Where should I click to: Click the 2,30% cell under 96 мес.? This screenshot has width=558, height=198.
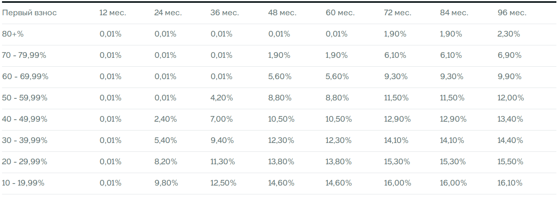[509, 34]
